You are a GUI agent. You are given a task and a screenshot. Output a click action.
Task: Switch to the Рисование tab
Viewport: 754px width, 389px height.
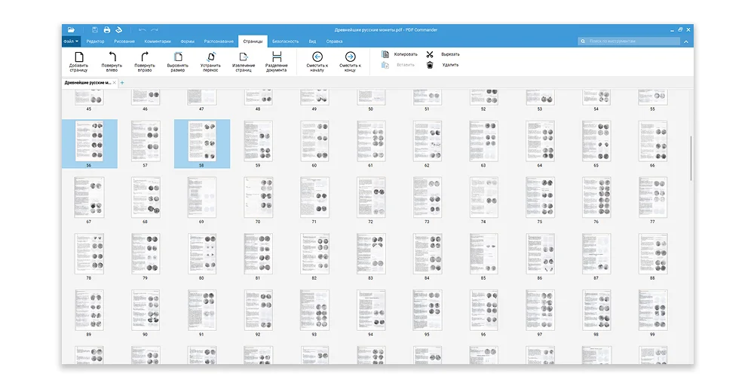point(124,41)
